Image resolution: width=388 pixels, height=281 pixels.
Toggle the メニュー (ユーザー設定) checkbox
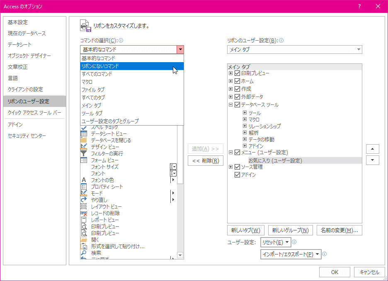pyautogui.click(x=237, y=153)
